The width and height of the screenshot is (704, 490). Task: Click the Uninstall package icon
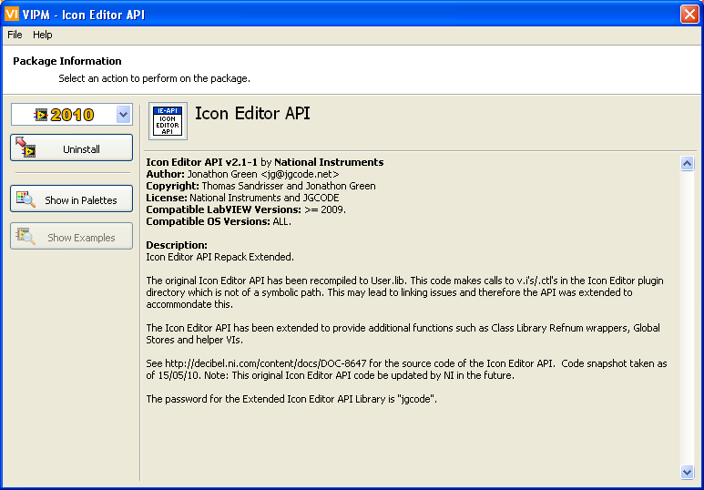(26, 148)
